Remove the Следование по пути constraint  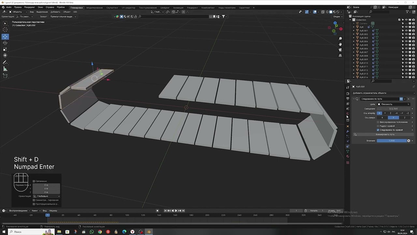(409, 99)
